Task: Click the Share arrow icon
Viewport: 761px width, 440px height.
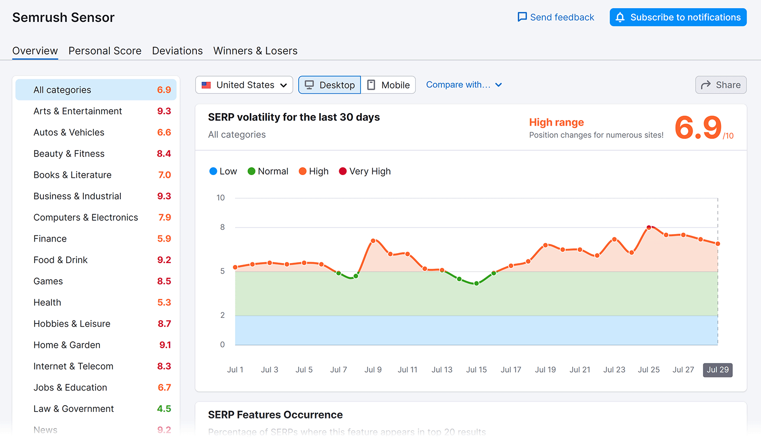Action: (706, 85)
